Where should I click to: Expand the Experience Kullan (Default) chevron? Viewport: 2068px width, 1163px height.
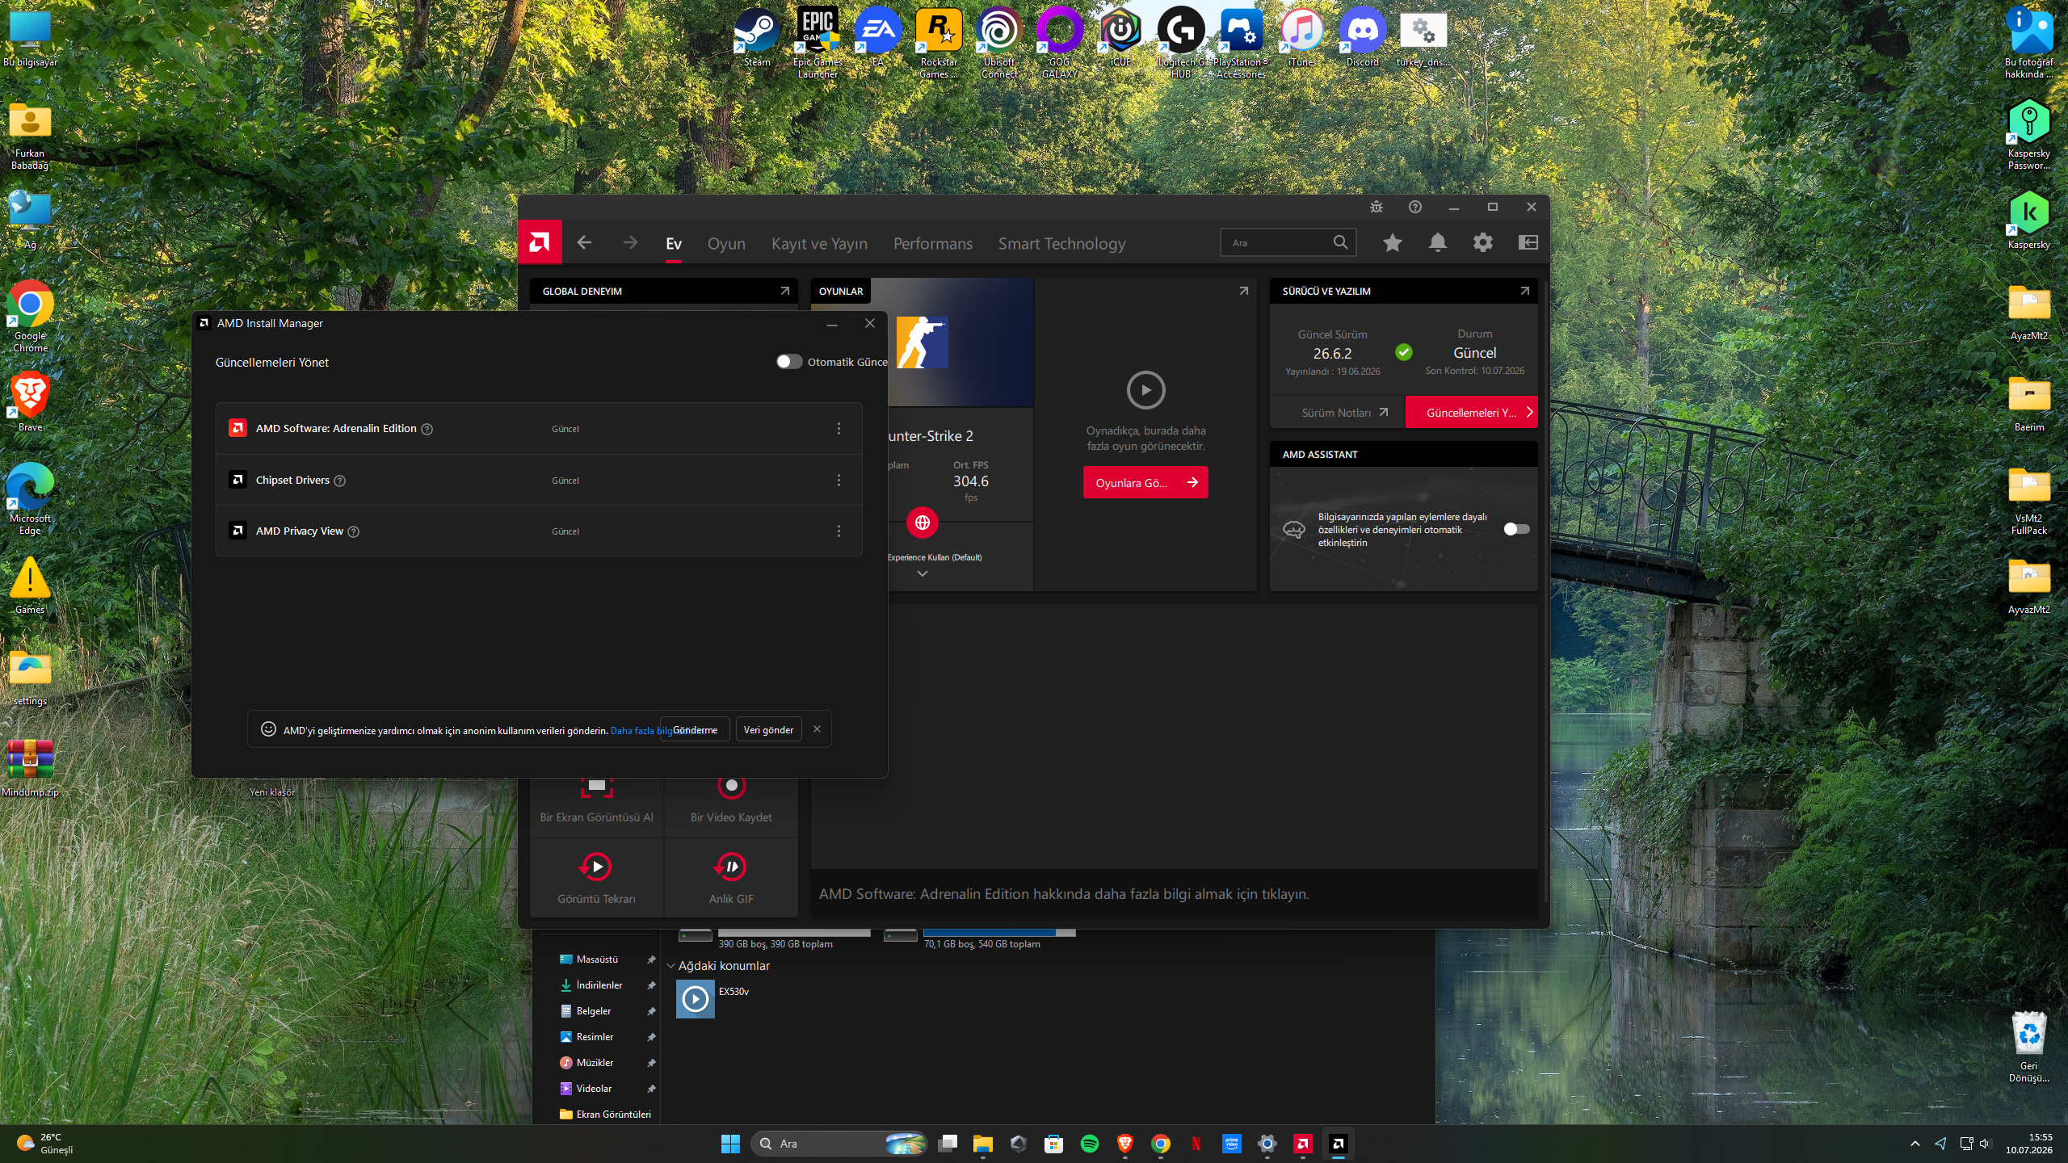click(x=923, y=573)
